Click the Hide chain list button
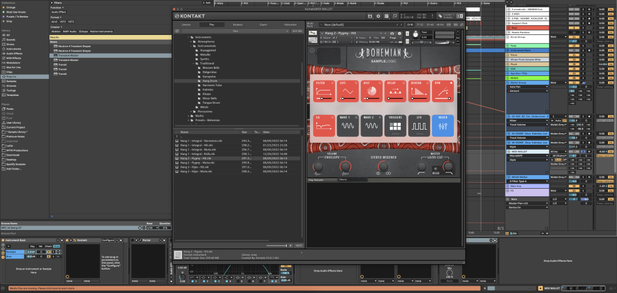The height and width of the screenshot is (293, 617). point(55,246)
